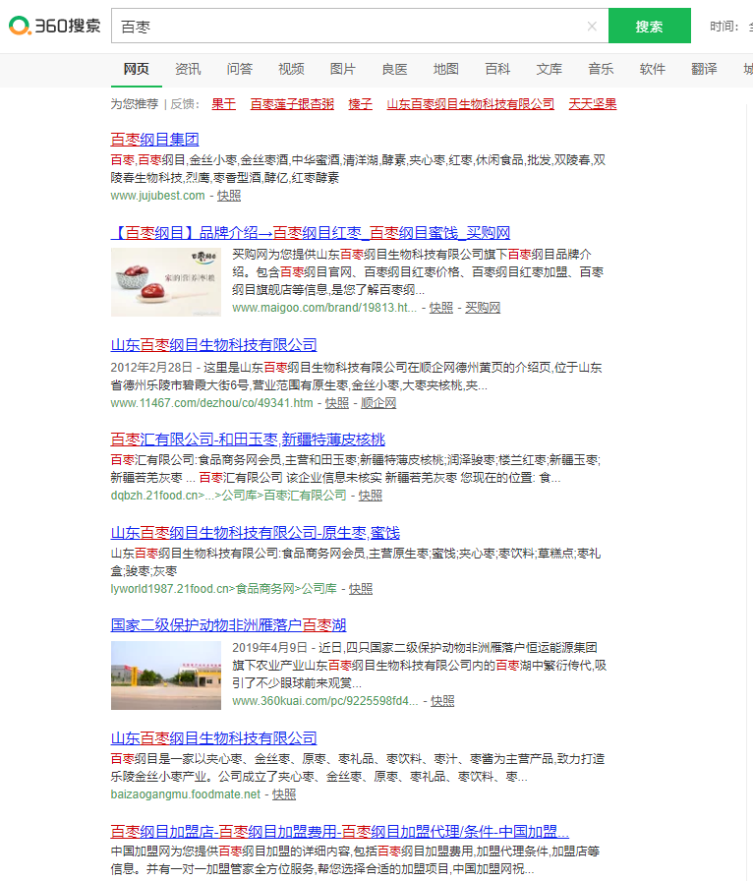Open 快照 for the maigoo.com result
The width and height of the screenshot is (753, 881).
441,308
